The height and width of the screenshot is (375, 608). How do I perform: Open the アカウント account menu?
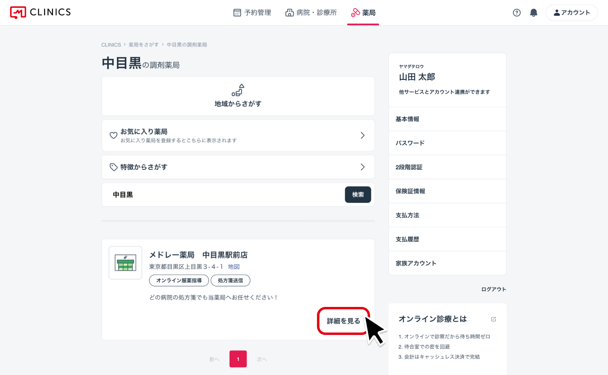click(572, 13)
